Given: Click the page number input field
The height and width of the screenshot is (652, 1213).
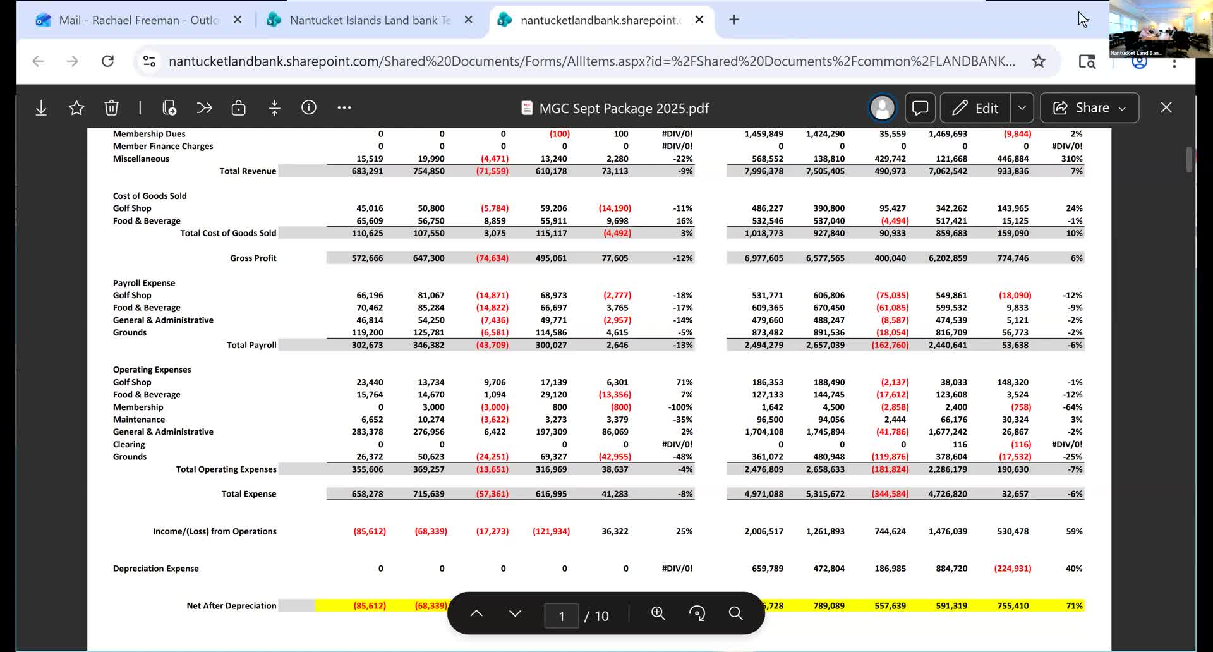Looking at the screenshot, I should tap(561, 616).
